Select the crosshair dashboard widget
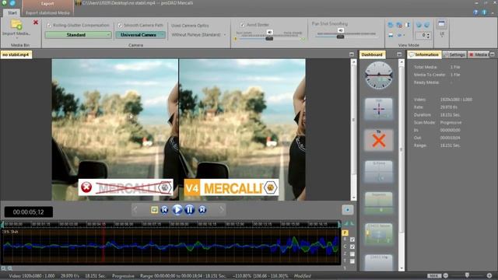The width and height of the screenshot is (498, 280). (379, 109)
